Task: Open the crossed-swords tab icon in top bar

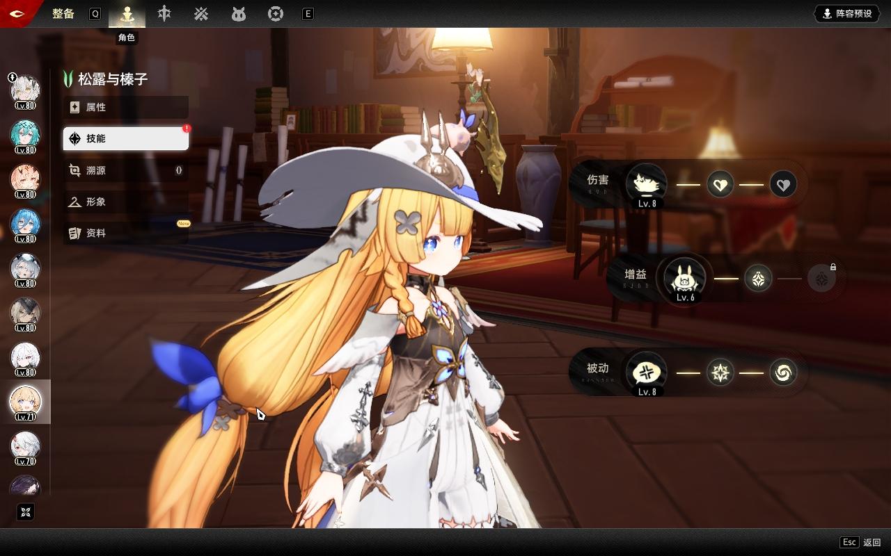Action: pos(201,13)
